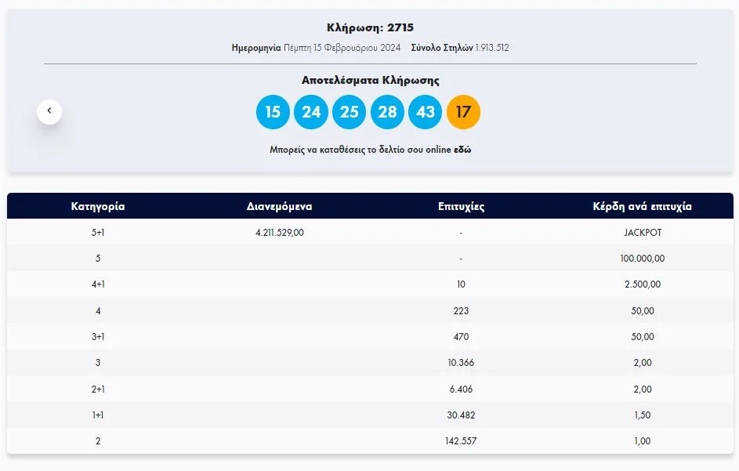
Task: Click the 'Διανεμόμενα' column header
Action: click(x=280, y=207)
